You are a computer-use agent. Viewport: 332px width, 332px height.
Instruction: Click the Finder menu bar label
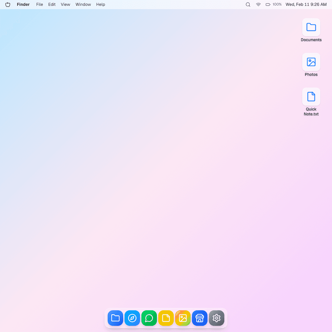coord(23,5)
